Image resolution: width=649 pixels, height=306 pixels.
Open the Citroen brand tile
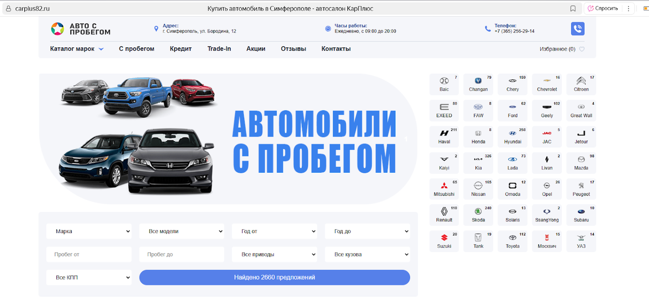coord(581,84)
